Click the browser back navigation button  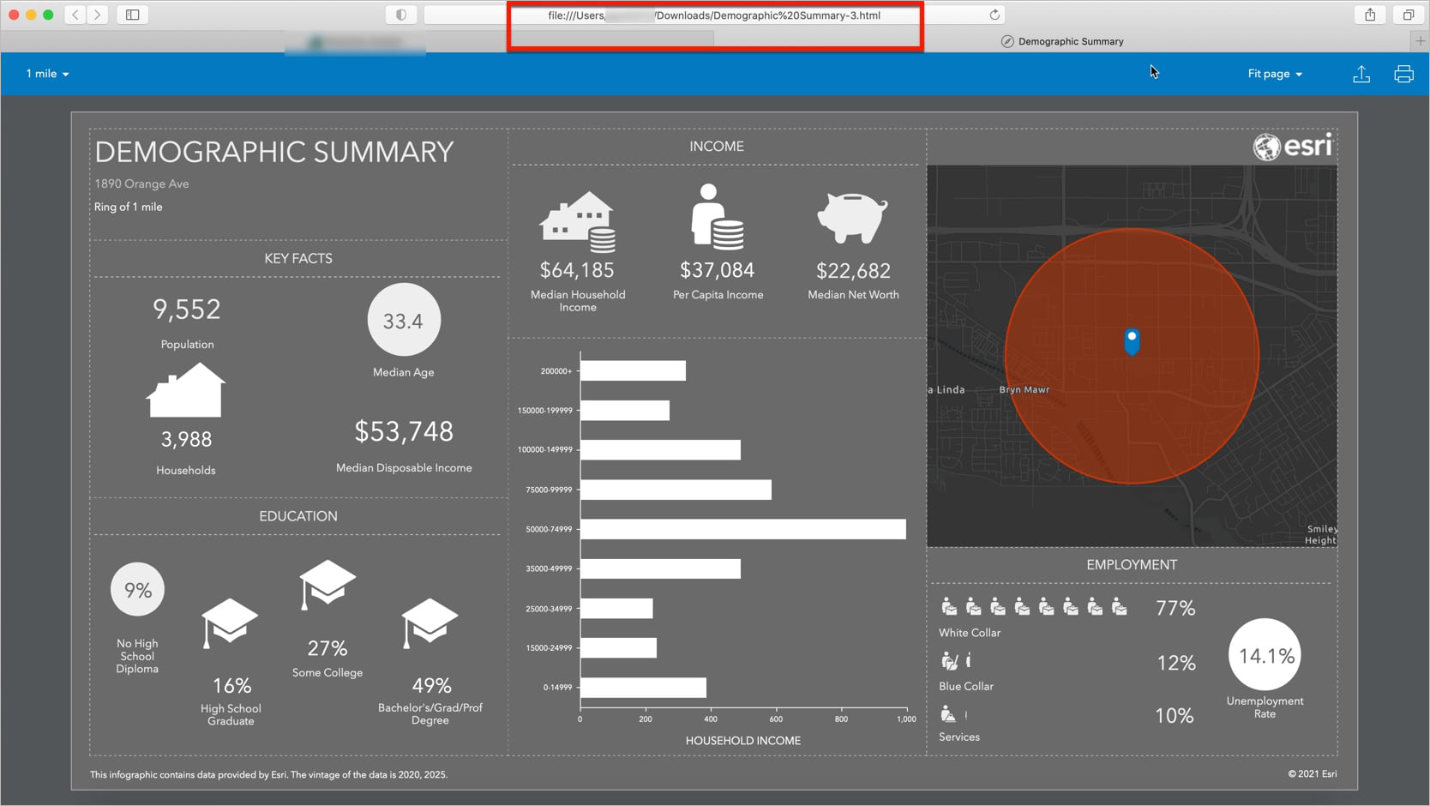pyautogui.click(x=74, y=15)
